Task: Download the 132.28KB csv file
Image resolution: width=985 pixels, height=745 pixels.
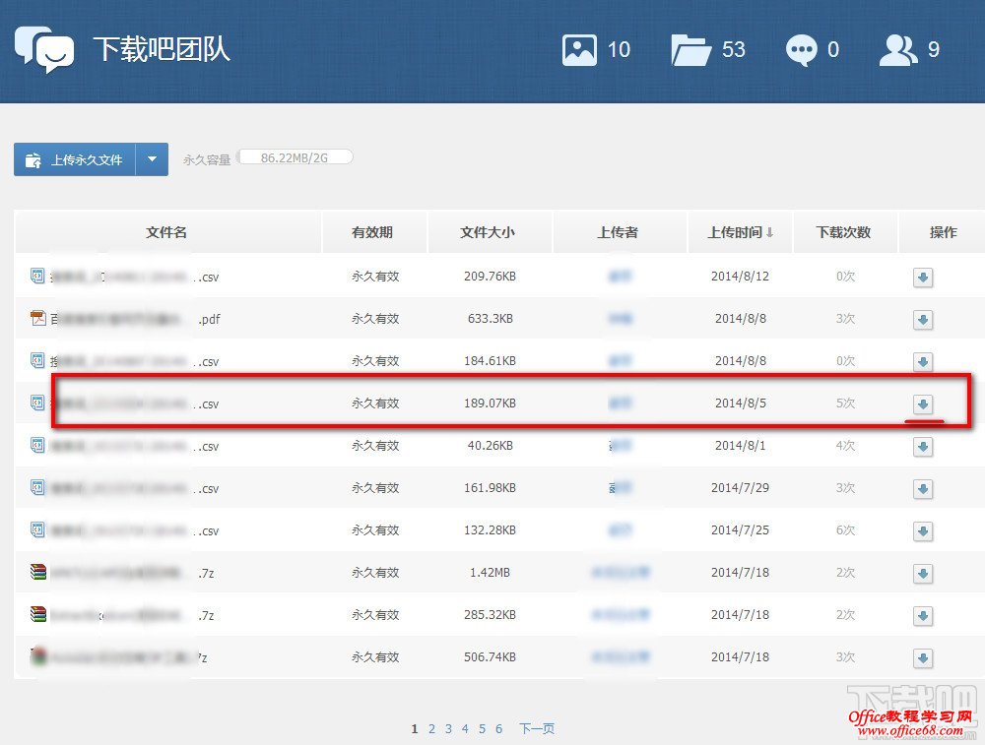Action: (923, 531)
